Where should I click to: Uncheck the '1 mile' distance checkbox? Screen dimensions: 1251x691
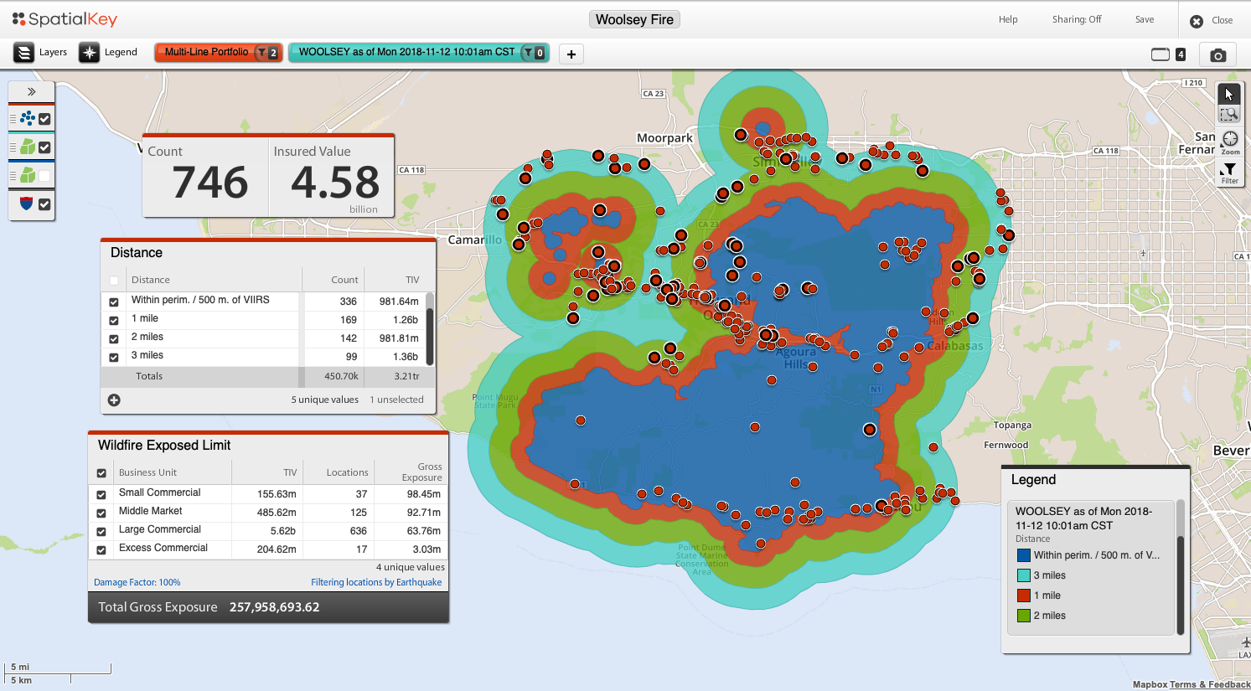114,320
